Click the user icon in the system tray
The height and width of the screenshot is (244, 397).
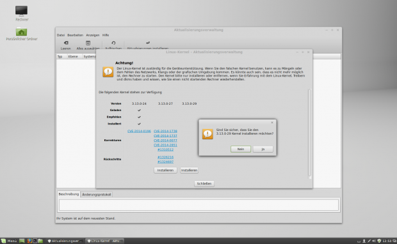point(364,241)
